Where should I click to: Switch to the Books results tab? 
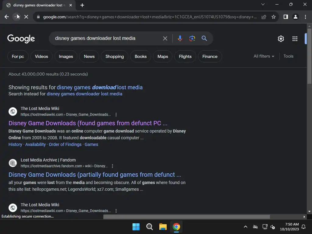click(x=141, y=56)
